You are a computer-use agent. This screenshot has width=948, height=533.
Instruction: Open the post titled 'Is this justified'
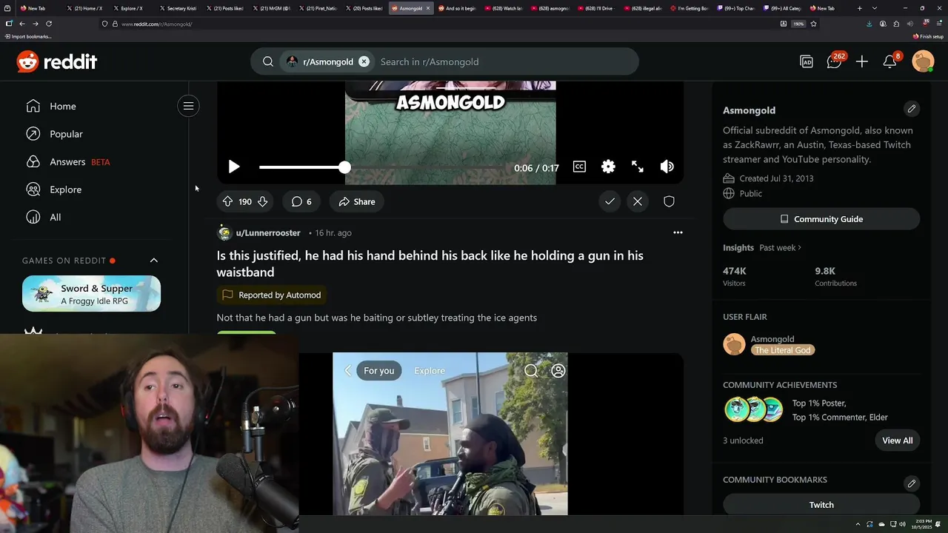[430, 264]
